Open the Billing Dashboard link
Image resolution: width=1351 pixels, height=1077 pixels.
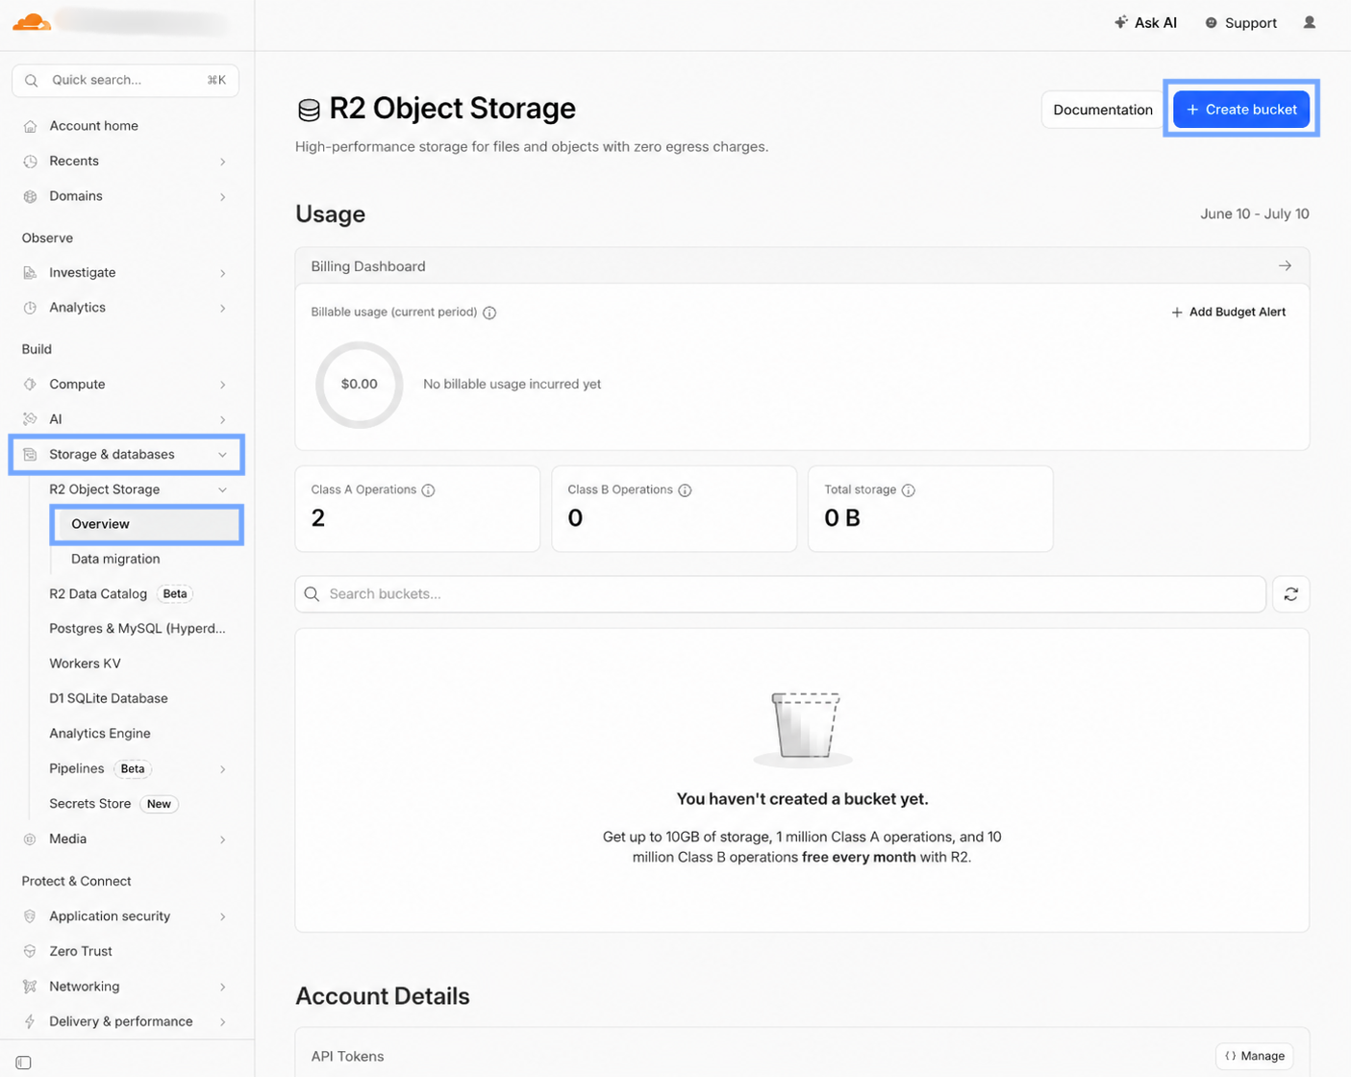(802, 266)
